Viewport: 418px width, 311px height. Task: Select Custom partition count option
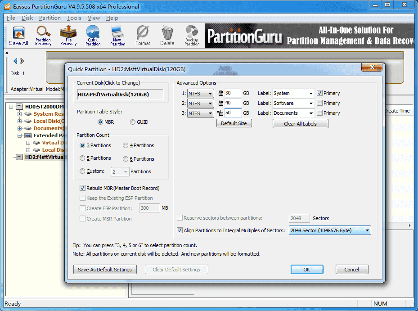[82, 171]
